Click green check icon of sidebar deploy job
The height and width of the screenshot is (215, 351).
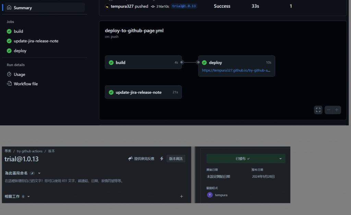click(x=9, y=51)
